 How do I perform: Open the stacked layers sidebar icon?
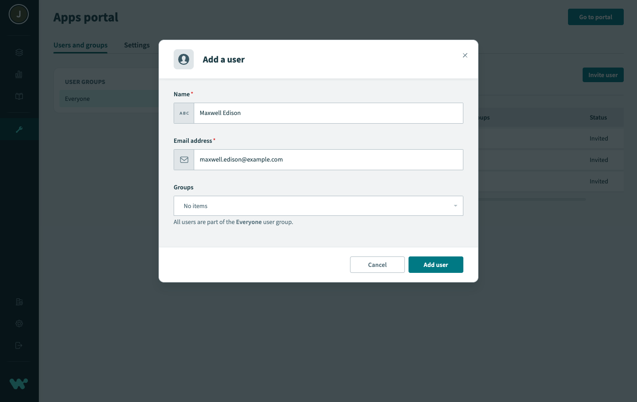[19, 52]
